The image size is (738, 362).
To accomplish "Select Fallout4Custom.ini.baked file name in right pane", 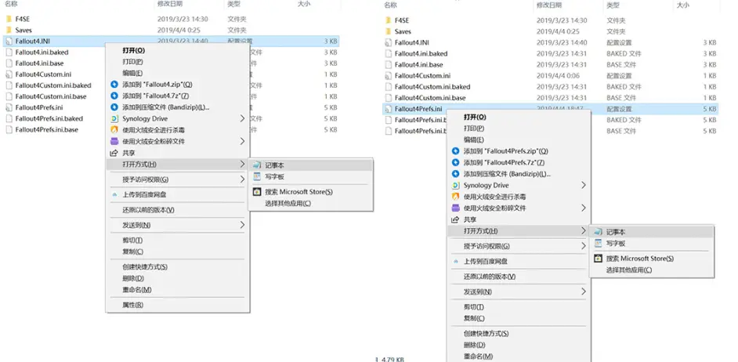I will click(x=432, y=87).
